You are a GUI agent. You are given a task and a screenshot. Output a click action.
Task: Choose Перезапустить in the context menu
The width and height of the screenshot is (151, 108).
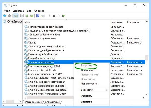coord(89,84)
